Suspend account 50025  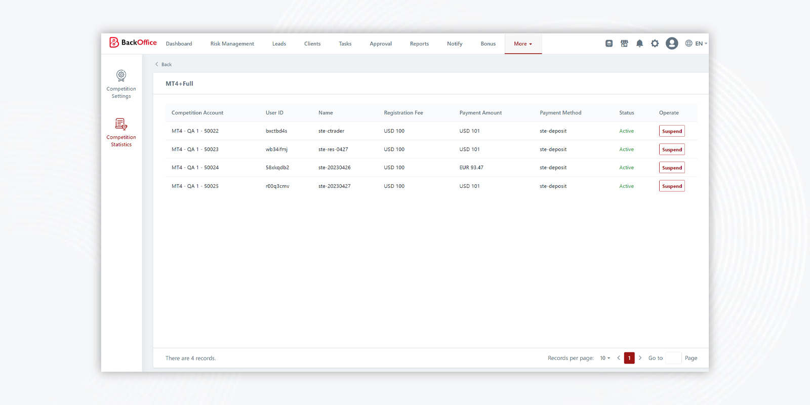click(672, 186)
